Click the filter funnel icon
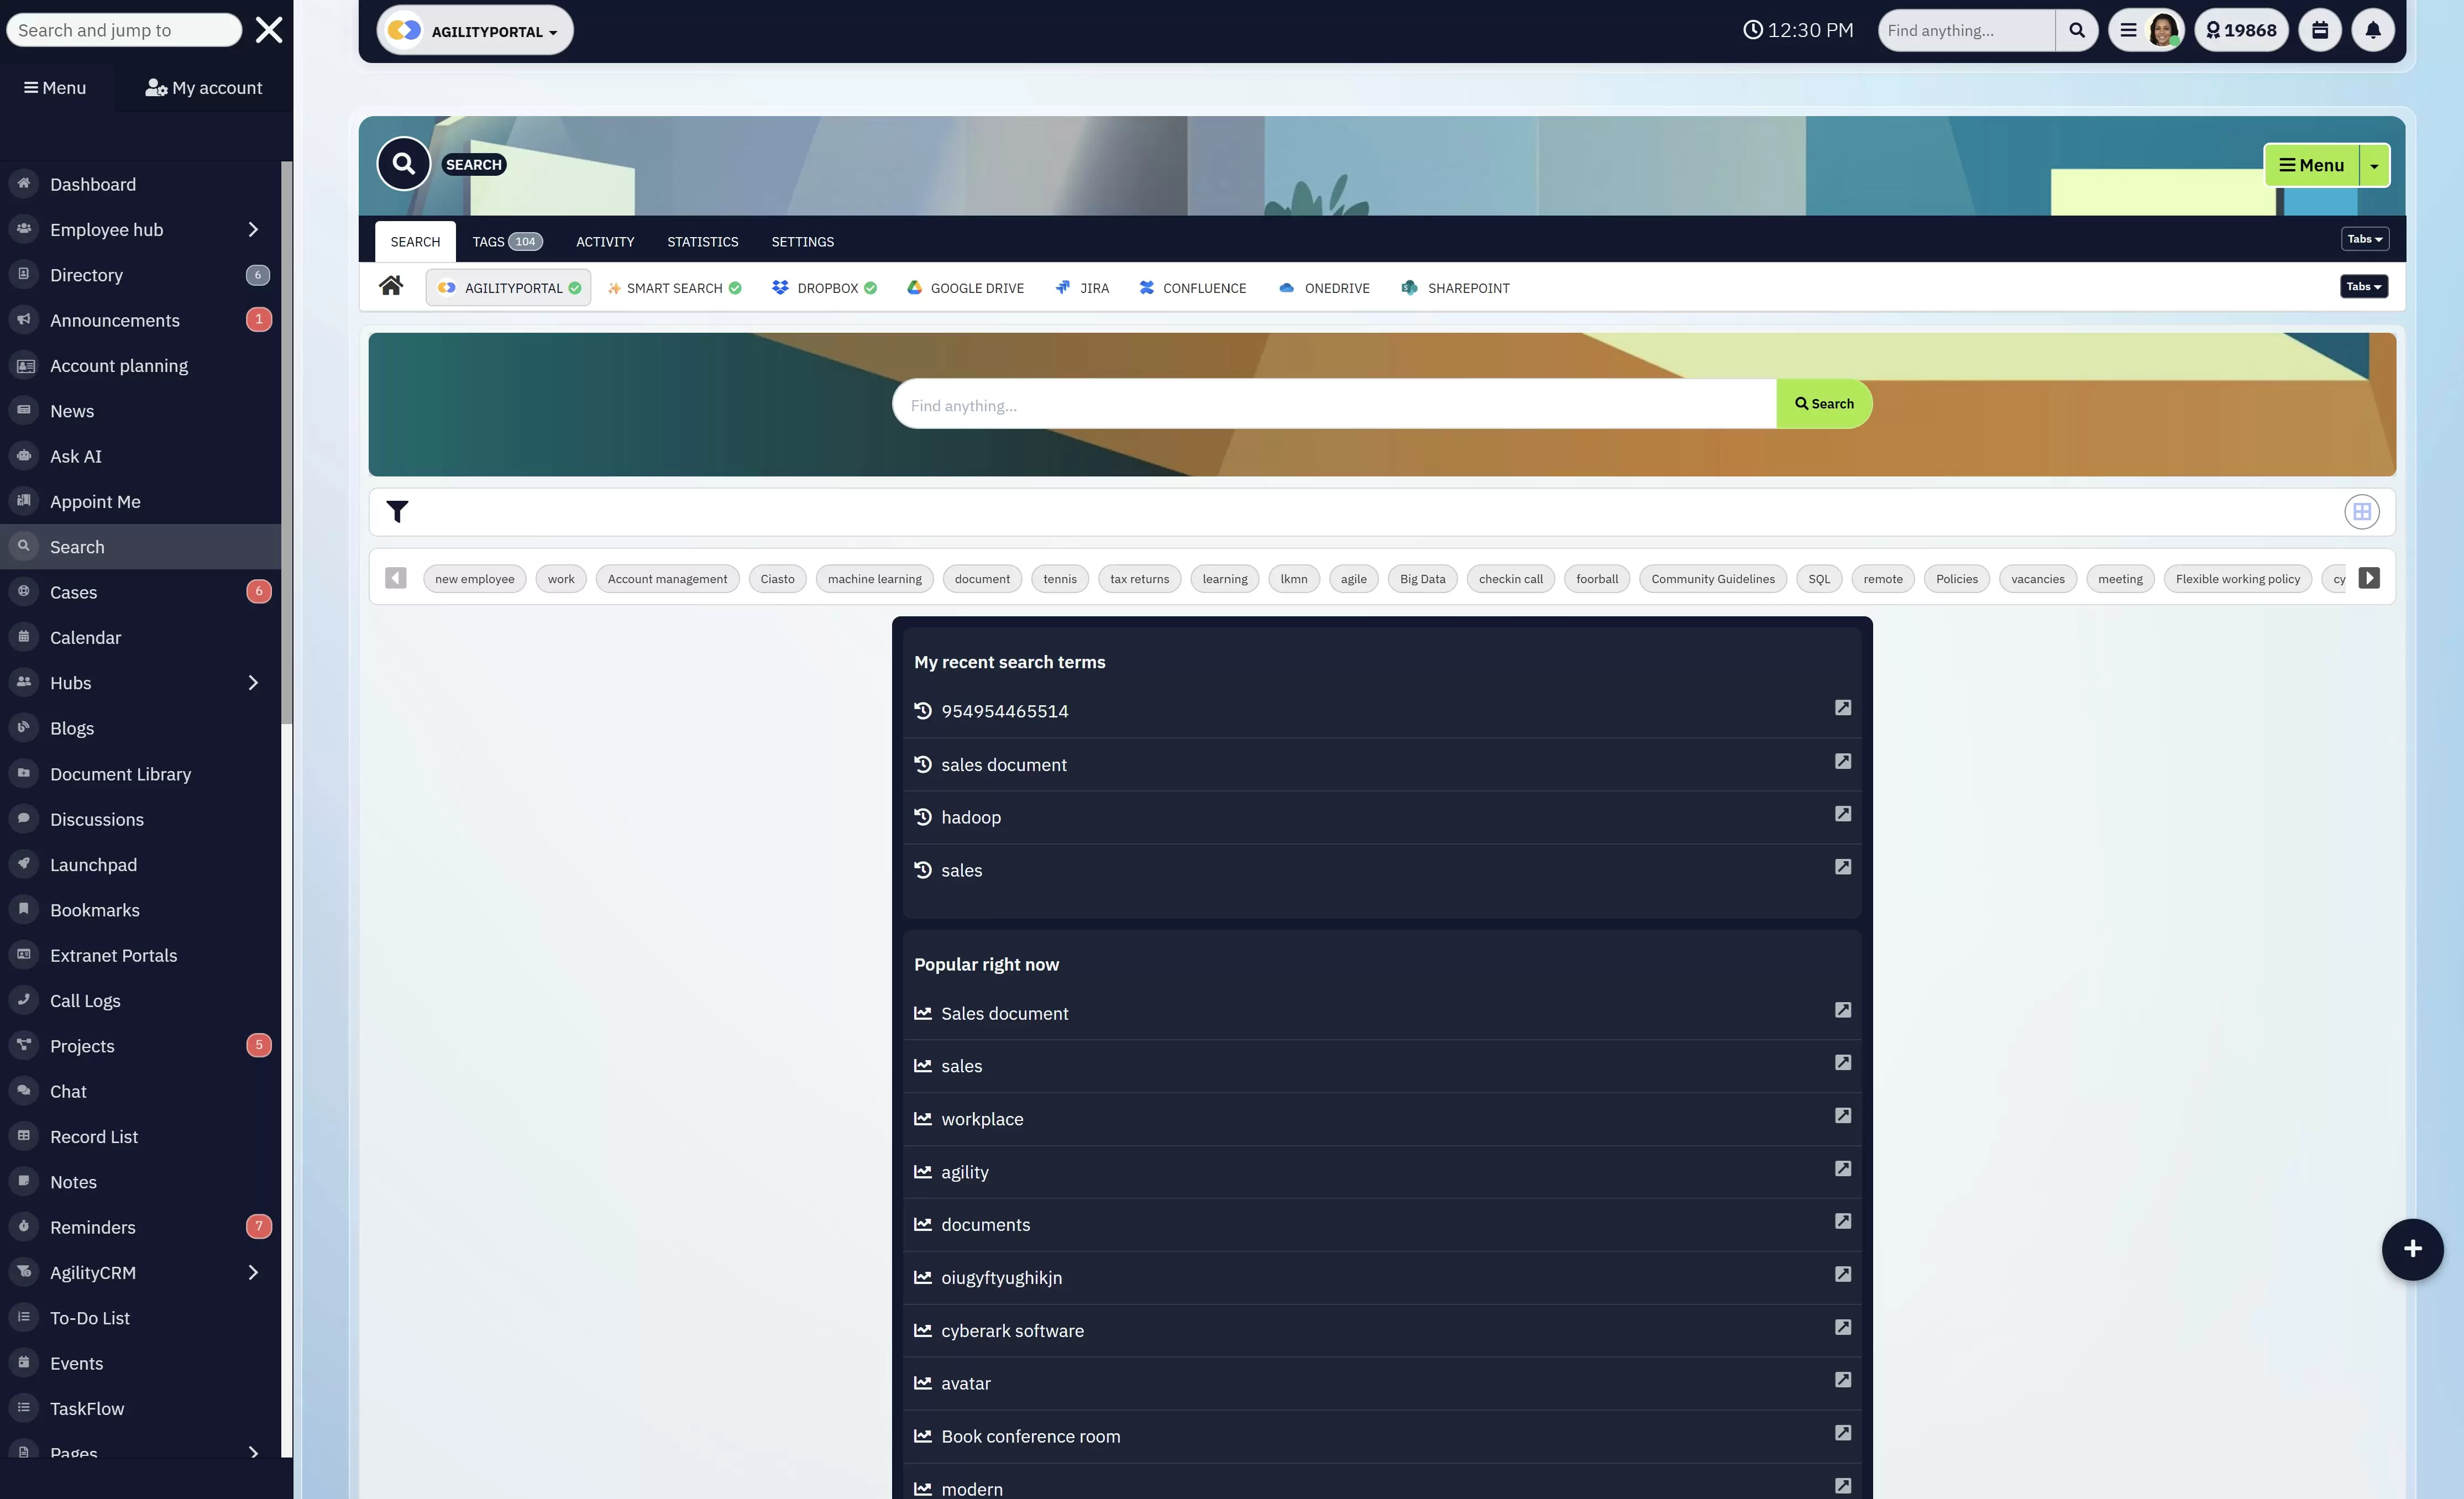 397,512
